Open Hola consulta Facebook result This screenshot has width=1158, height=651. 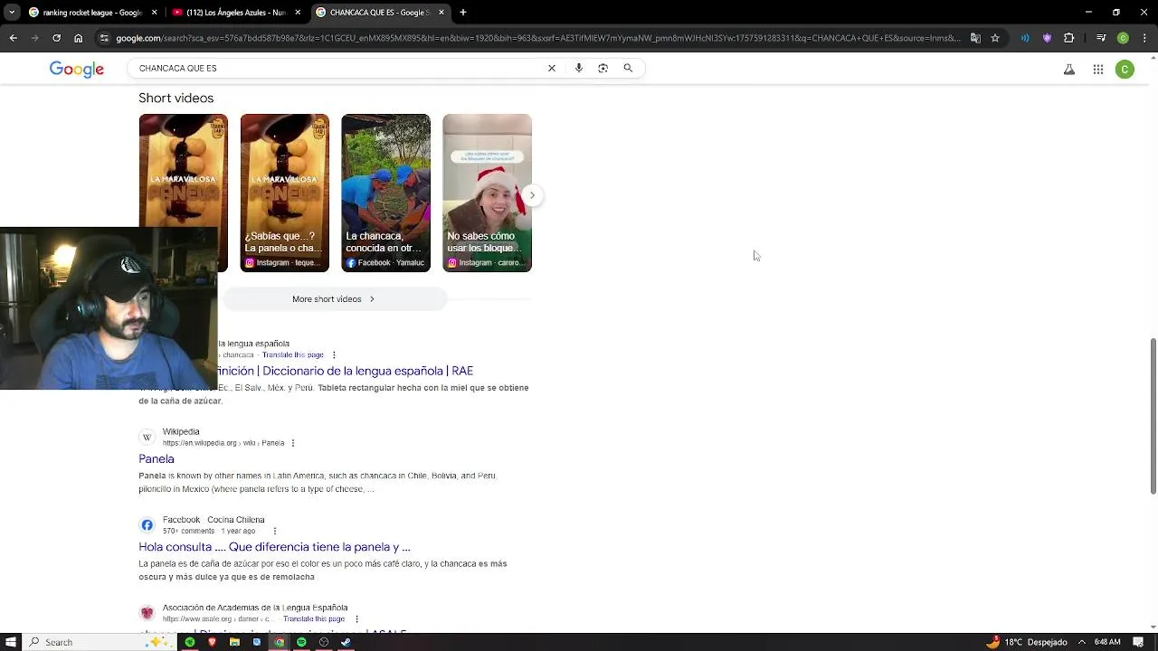click(x=274, y=547)
